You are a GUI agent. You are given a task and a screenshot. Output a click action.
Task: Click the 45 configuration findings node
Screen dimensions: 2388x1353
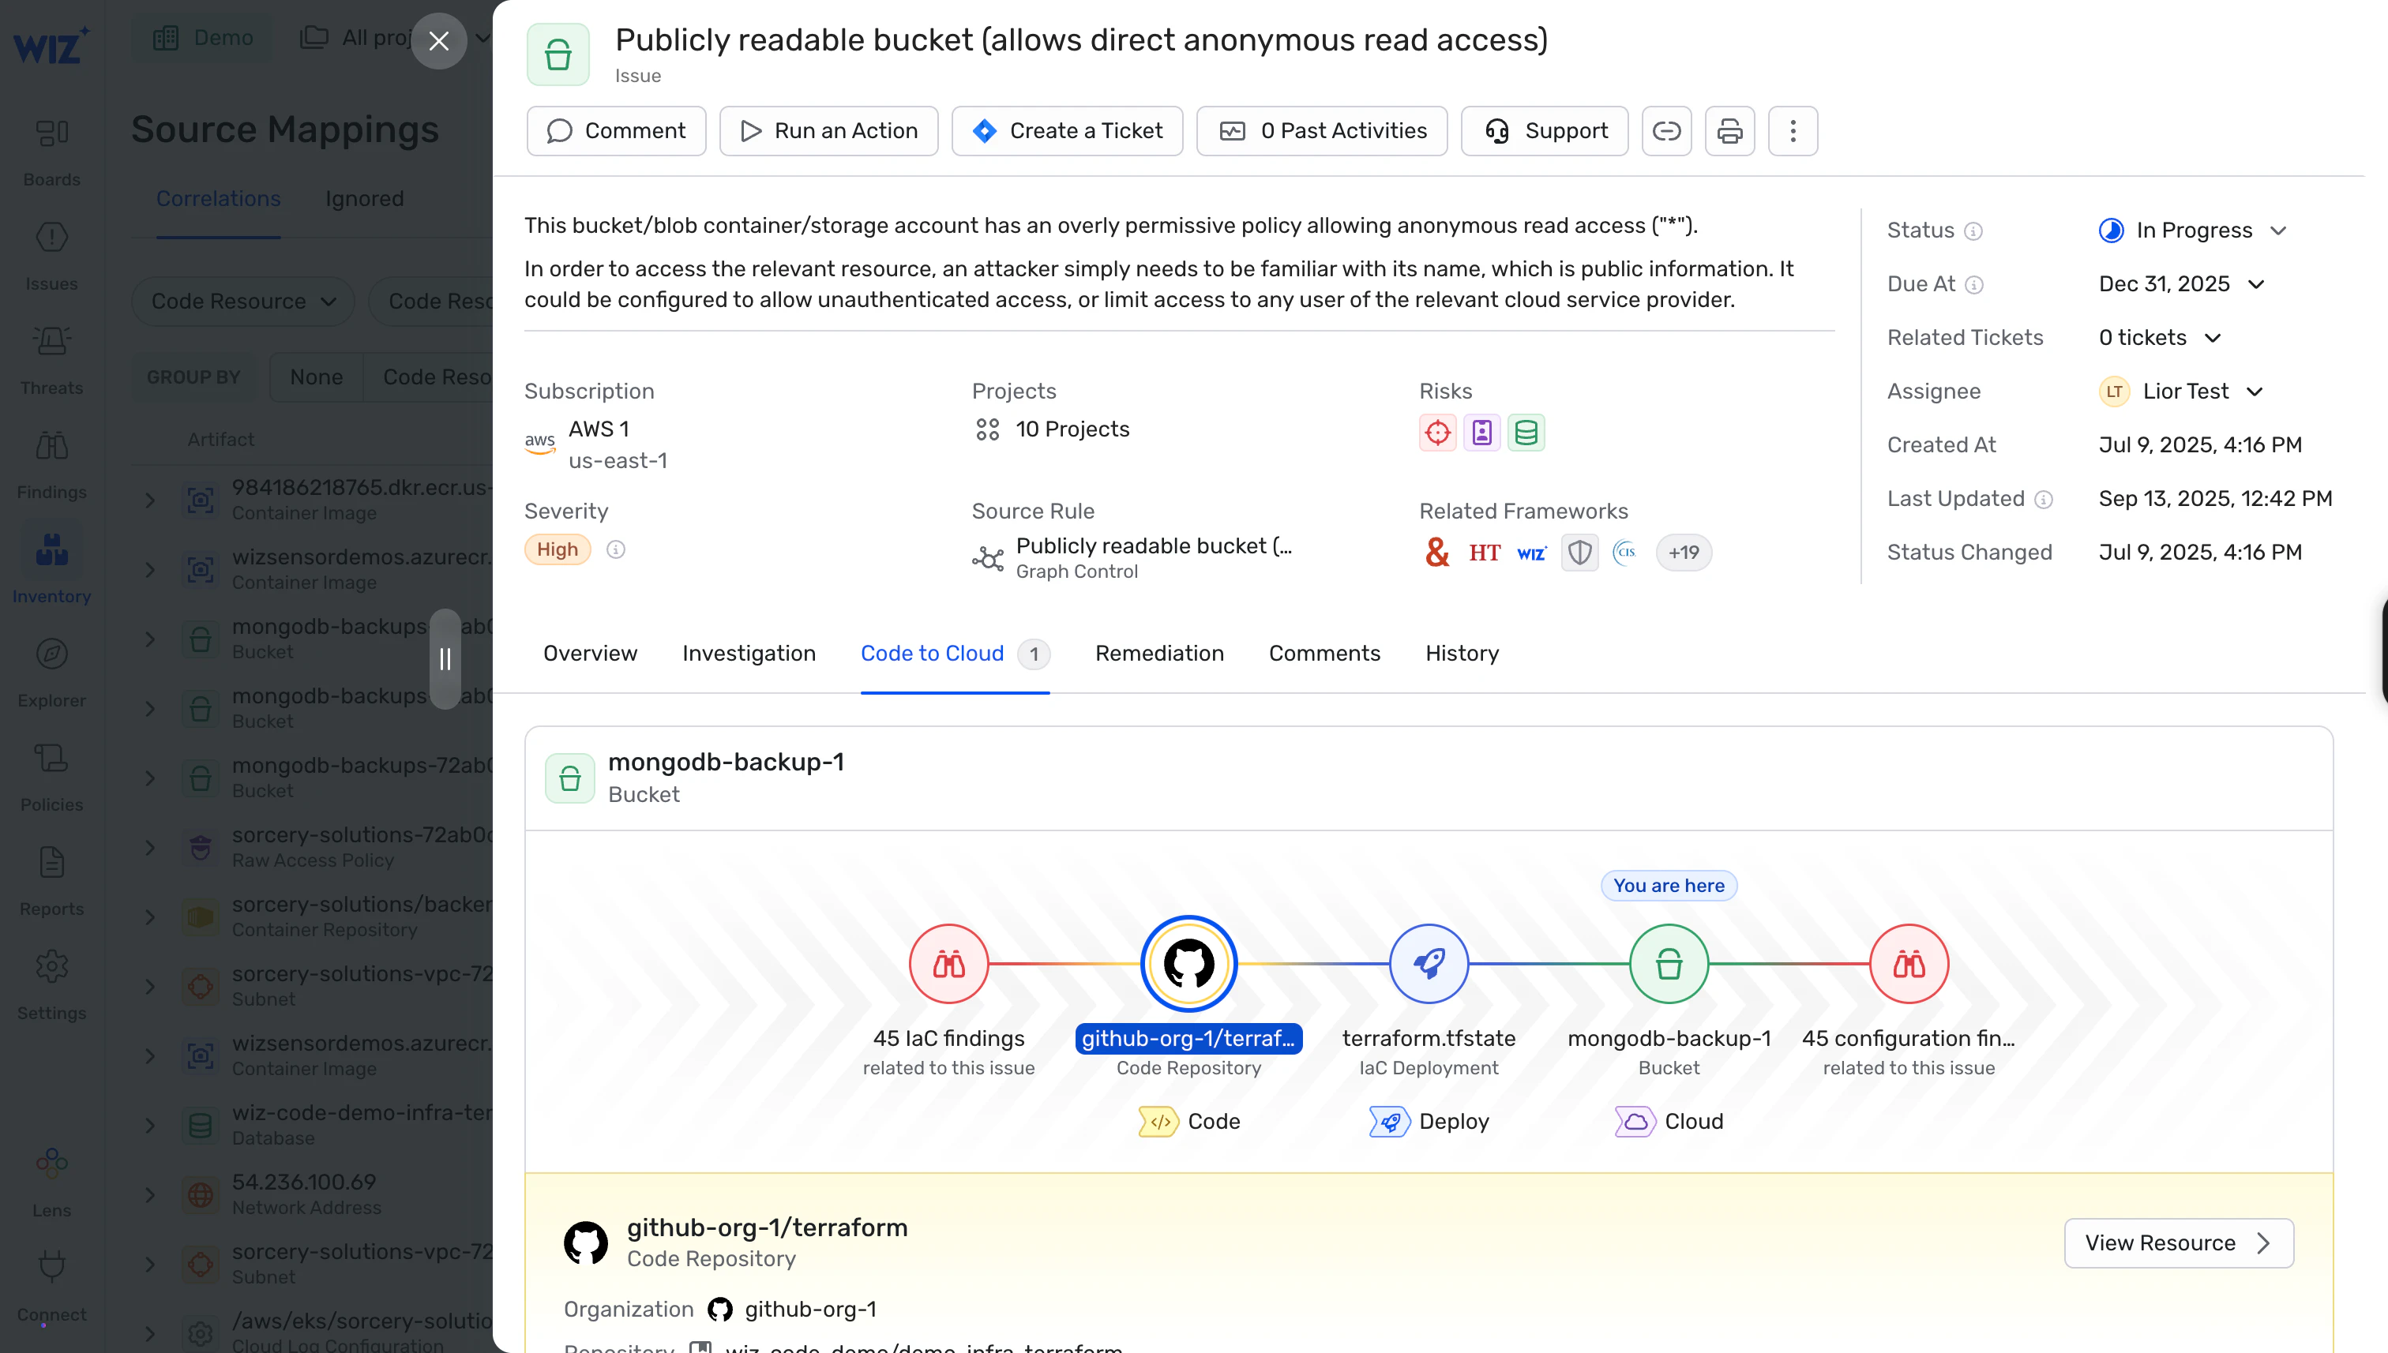(x=1909, y=964)
